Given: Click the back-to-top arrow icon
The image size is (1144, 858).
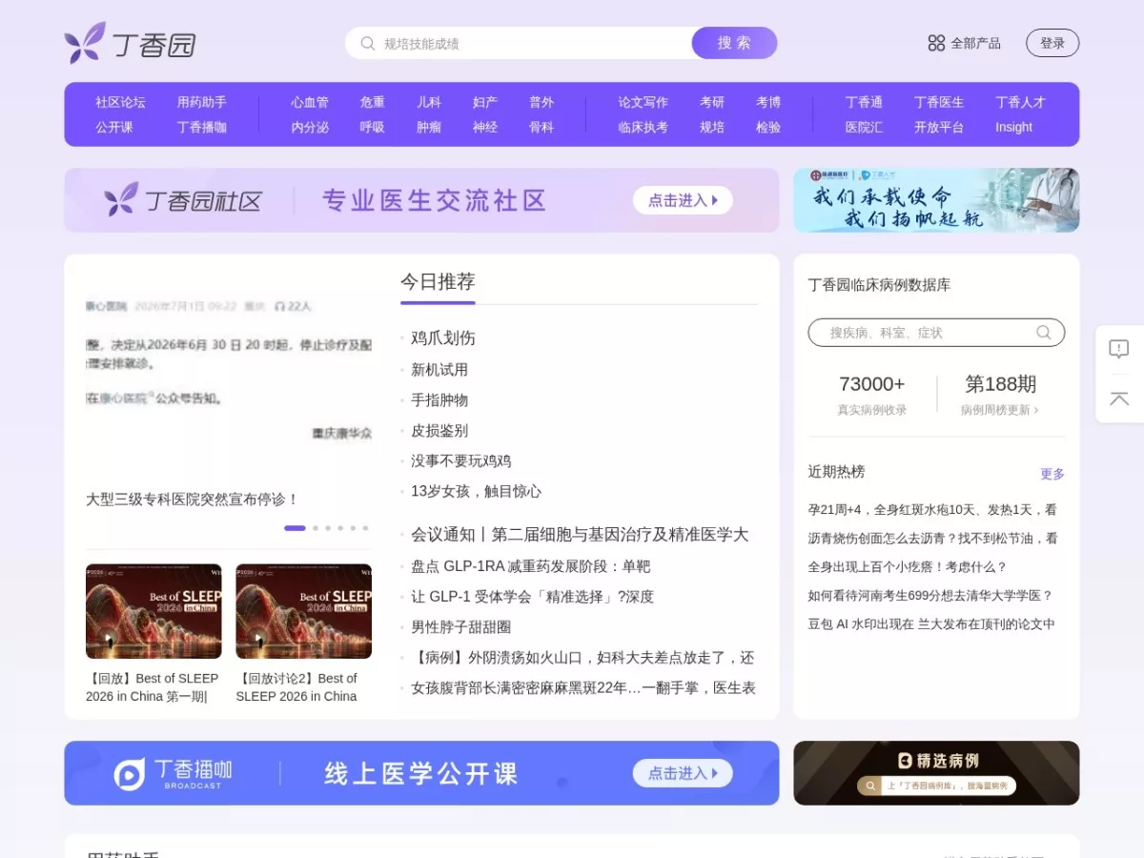Looking at the screenshot, I should click(x=1119, y=398).
